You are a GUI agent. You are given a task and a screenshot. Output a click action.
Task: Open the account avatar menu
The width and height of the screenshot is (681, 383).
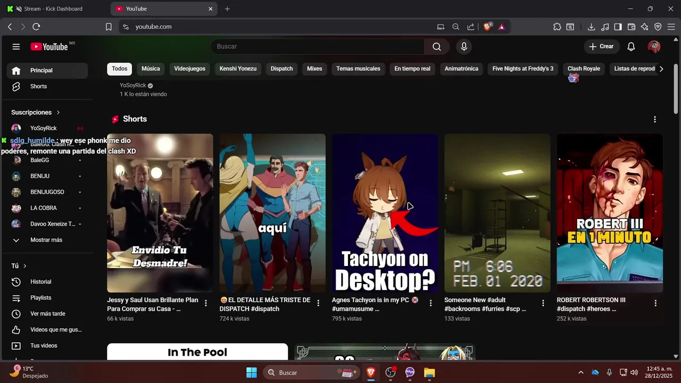coord(654,47)
